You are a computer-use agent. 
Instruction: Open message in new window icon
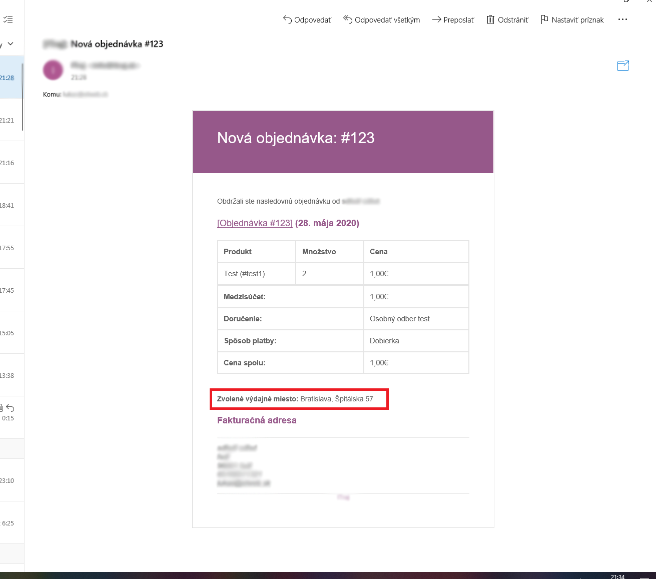[623, 66]
